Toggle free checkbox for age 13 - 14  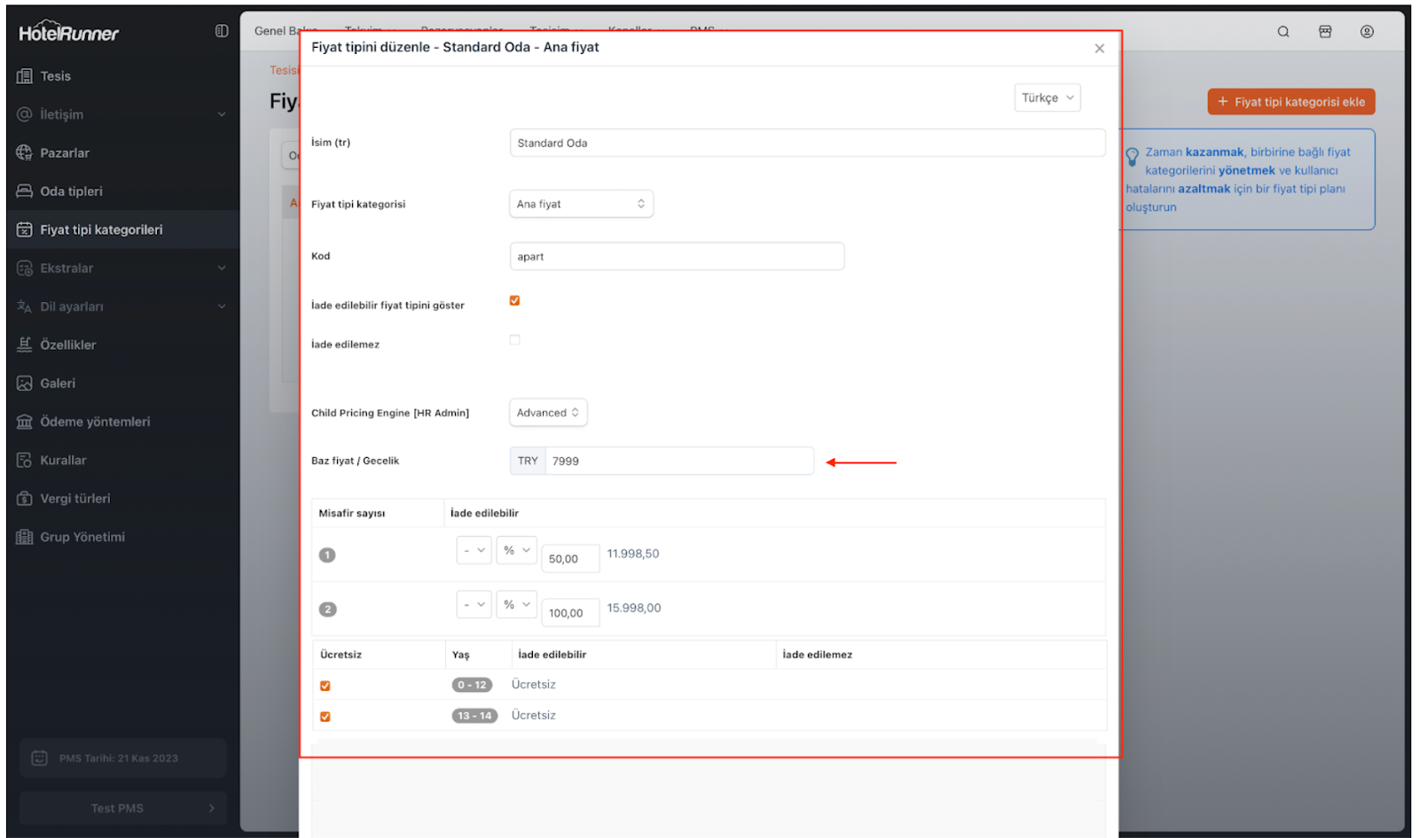(x=325, y=717)
